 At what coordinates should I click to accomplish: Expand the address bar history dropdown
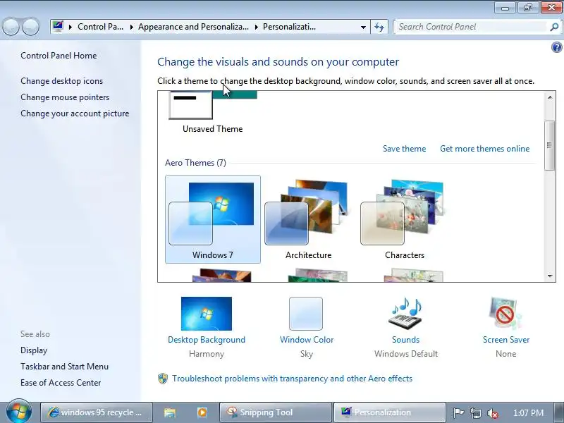click(363, 27)
